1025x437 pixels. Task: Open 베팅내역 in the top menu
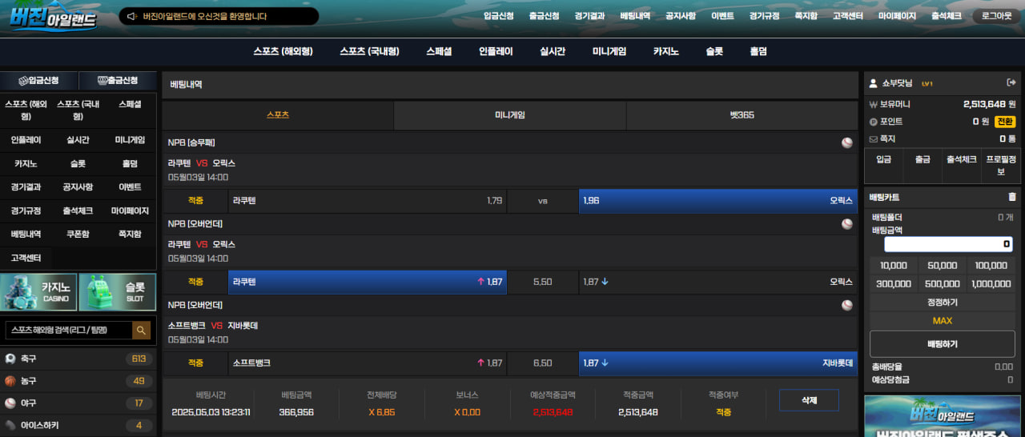(635, 16)
